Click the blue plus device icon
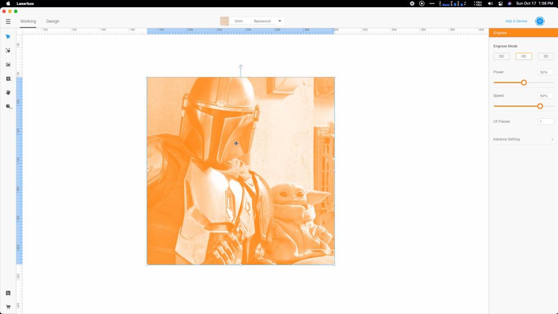The width and height of the screenshot is (558, 314). 540,21
